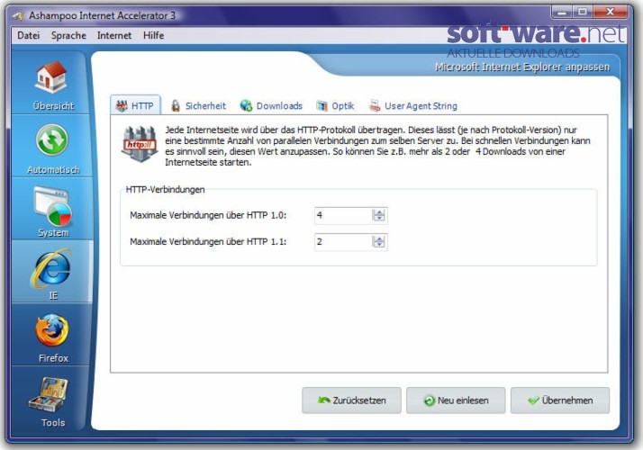Switch to the Optik tab
The image size is (643, 450).
coord(335,105)
